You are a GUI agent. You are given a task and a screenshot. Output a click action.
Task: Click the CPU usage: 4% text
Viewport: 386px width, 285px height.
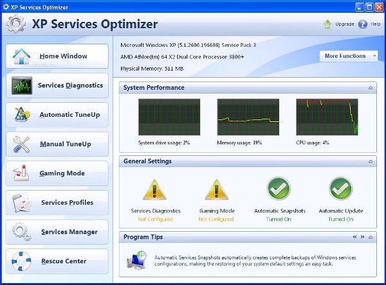313,142
